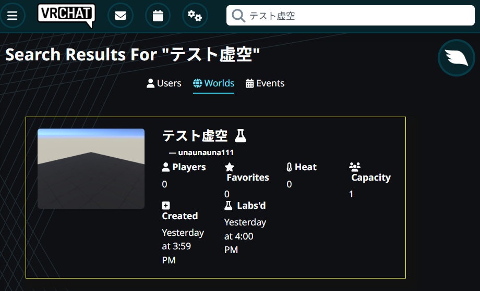Open the calendar events icon
This screenshot has width=480, height=291.
158,16
